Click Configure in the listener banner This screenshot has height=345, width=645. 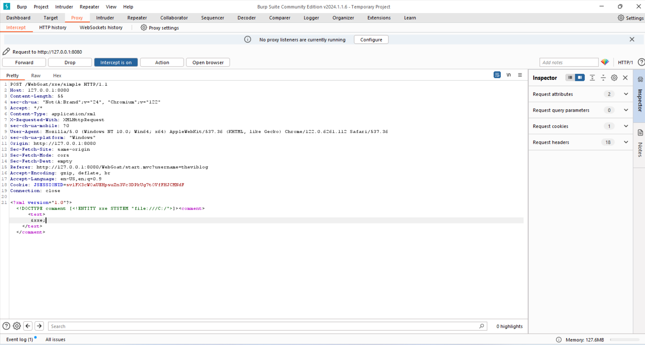[x=371, y=39]
